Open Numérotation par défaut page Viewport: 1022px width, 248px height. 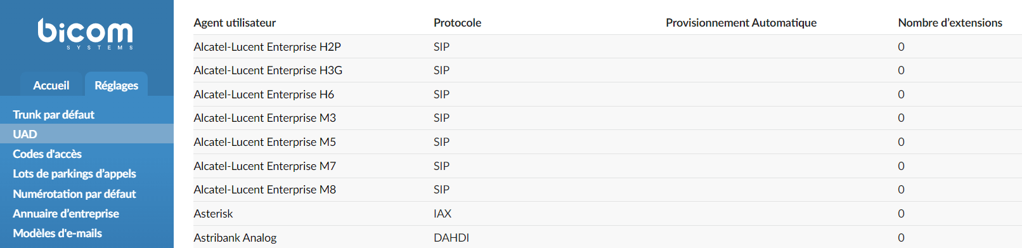point(74,193)
